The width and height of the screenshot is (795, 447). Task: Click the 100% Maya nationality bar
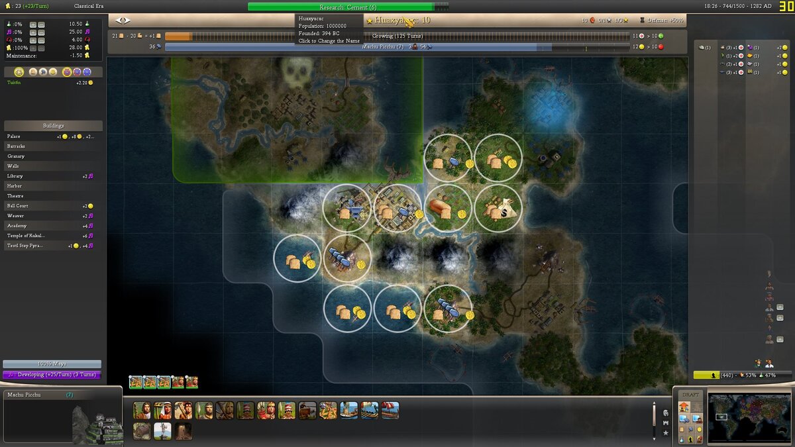pyautogui.click(x=52, y=364)
